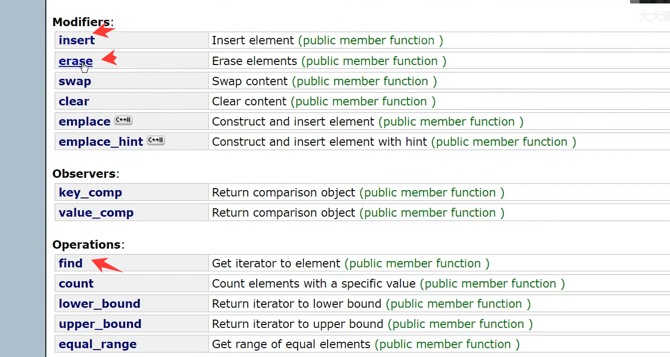Visit the lower_bound reference page
The height and width of the screenshot is (357, 670).
coord(100,304)
